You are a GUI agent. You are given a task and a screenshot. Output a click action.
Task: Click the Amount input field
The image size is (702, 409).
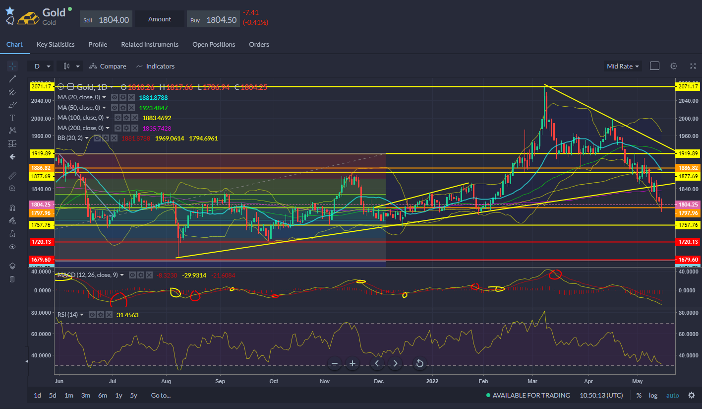(x=160, y=19)
